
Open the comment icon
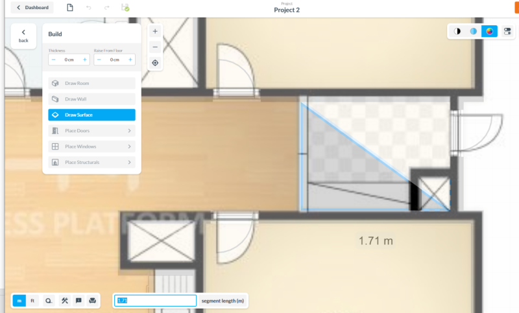click(78, 301)
